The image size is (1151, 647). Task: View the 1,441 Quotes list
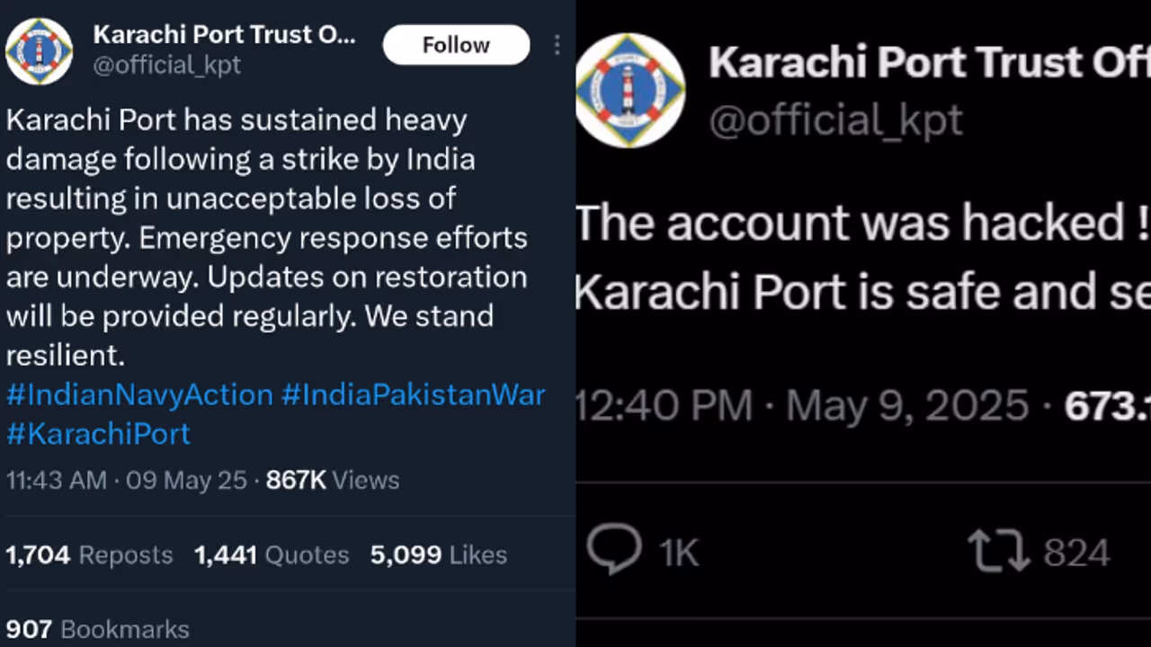[x=272, y=554]
